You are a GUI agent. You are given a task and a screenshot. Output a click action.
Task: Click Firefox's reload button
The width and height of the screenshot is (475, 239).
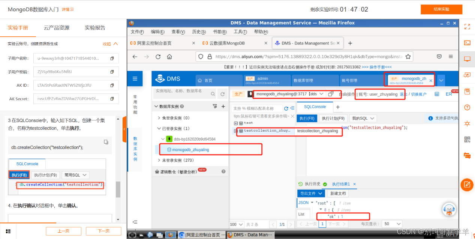tap(158, 57)
